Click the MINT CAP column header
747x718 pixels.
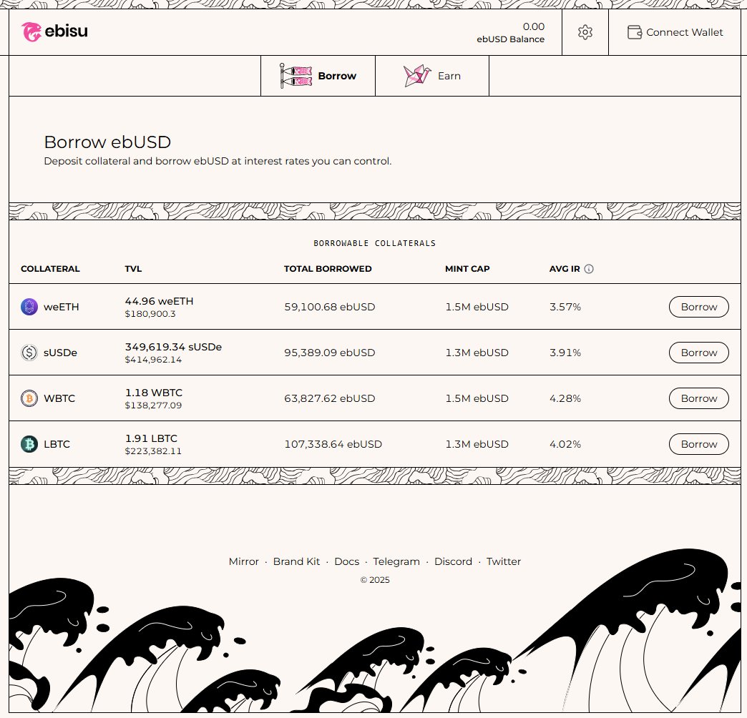coord(467,269)
